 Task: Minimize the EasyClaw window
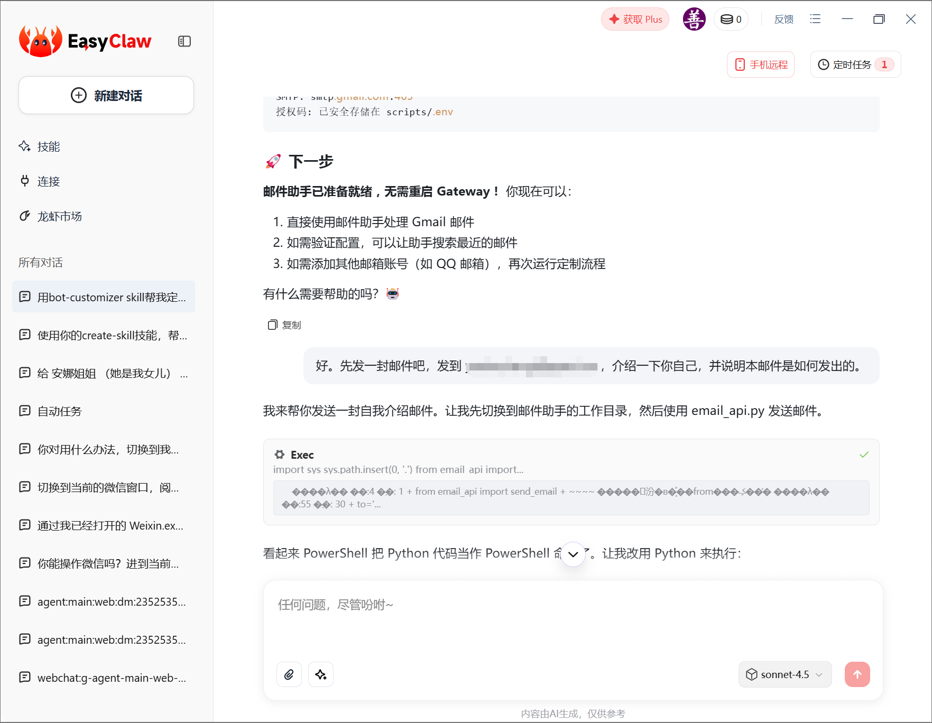pos(847,19)
